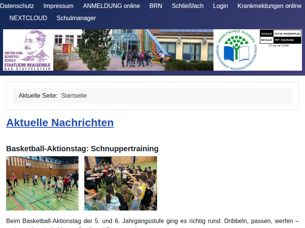Click the Login menu item
Viewport: 305px width, 228px height.
220,6
